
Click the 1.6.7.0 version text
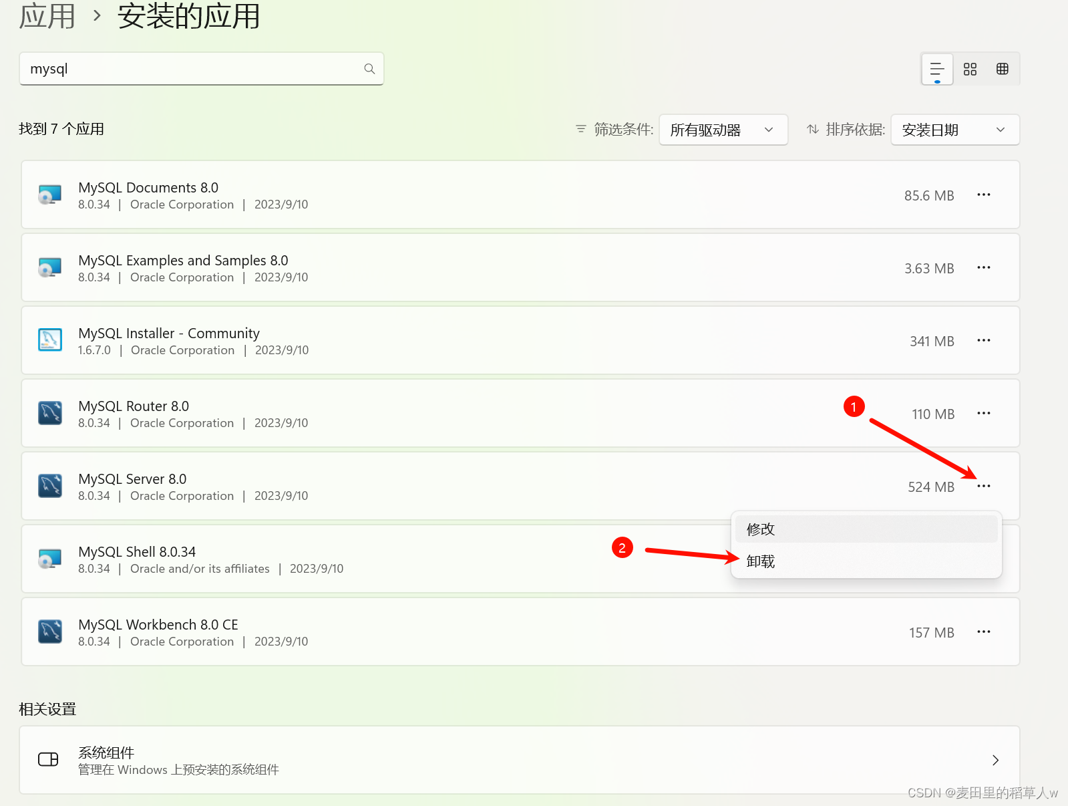point(94,350)
